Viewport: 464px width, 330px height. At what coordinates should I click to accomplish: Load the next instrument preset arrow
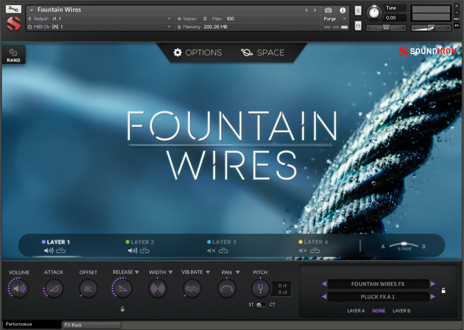pyautogui.click(x=315, y=10)
